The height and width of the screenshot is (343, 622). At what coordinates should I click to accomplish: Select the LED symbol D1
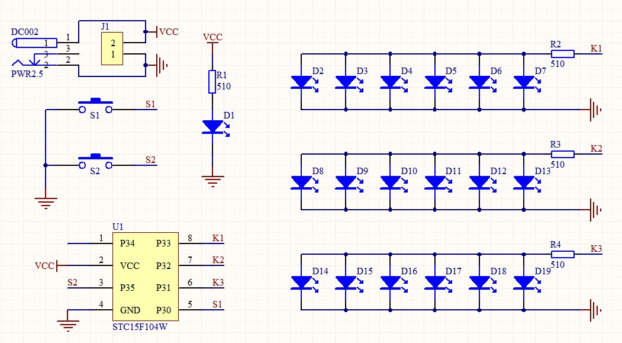pyautogui.click(x=213, y=126)
